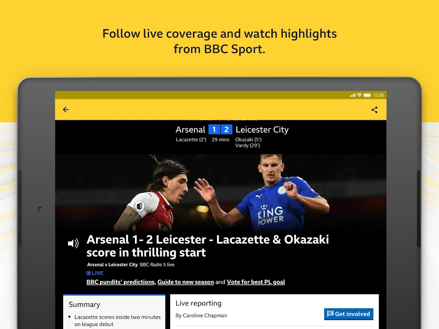The height and width of the screenshot is (329, 439).
Task: Tap the By Caroline Chapman byline
Action: [201, 315]
